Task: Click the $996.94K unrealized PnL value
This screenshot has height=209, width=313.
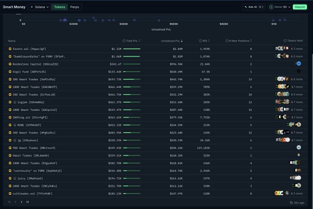Action: (176, 64)
